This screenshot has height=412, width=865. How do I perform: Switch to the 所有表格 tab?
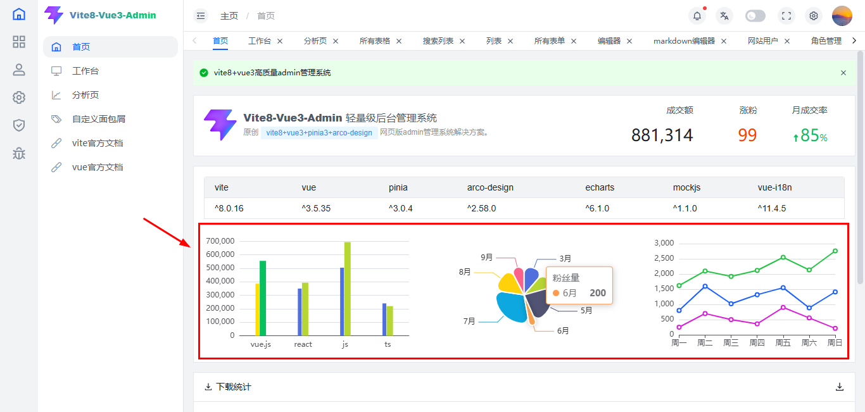(375, 41)
